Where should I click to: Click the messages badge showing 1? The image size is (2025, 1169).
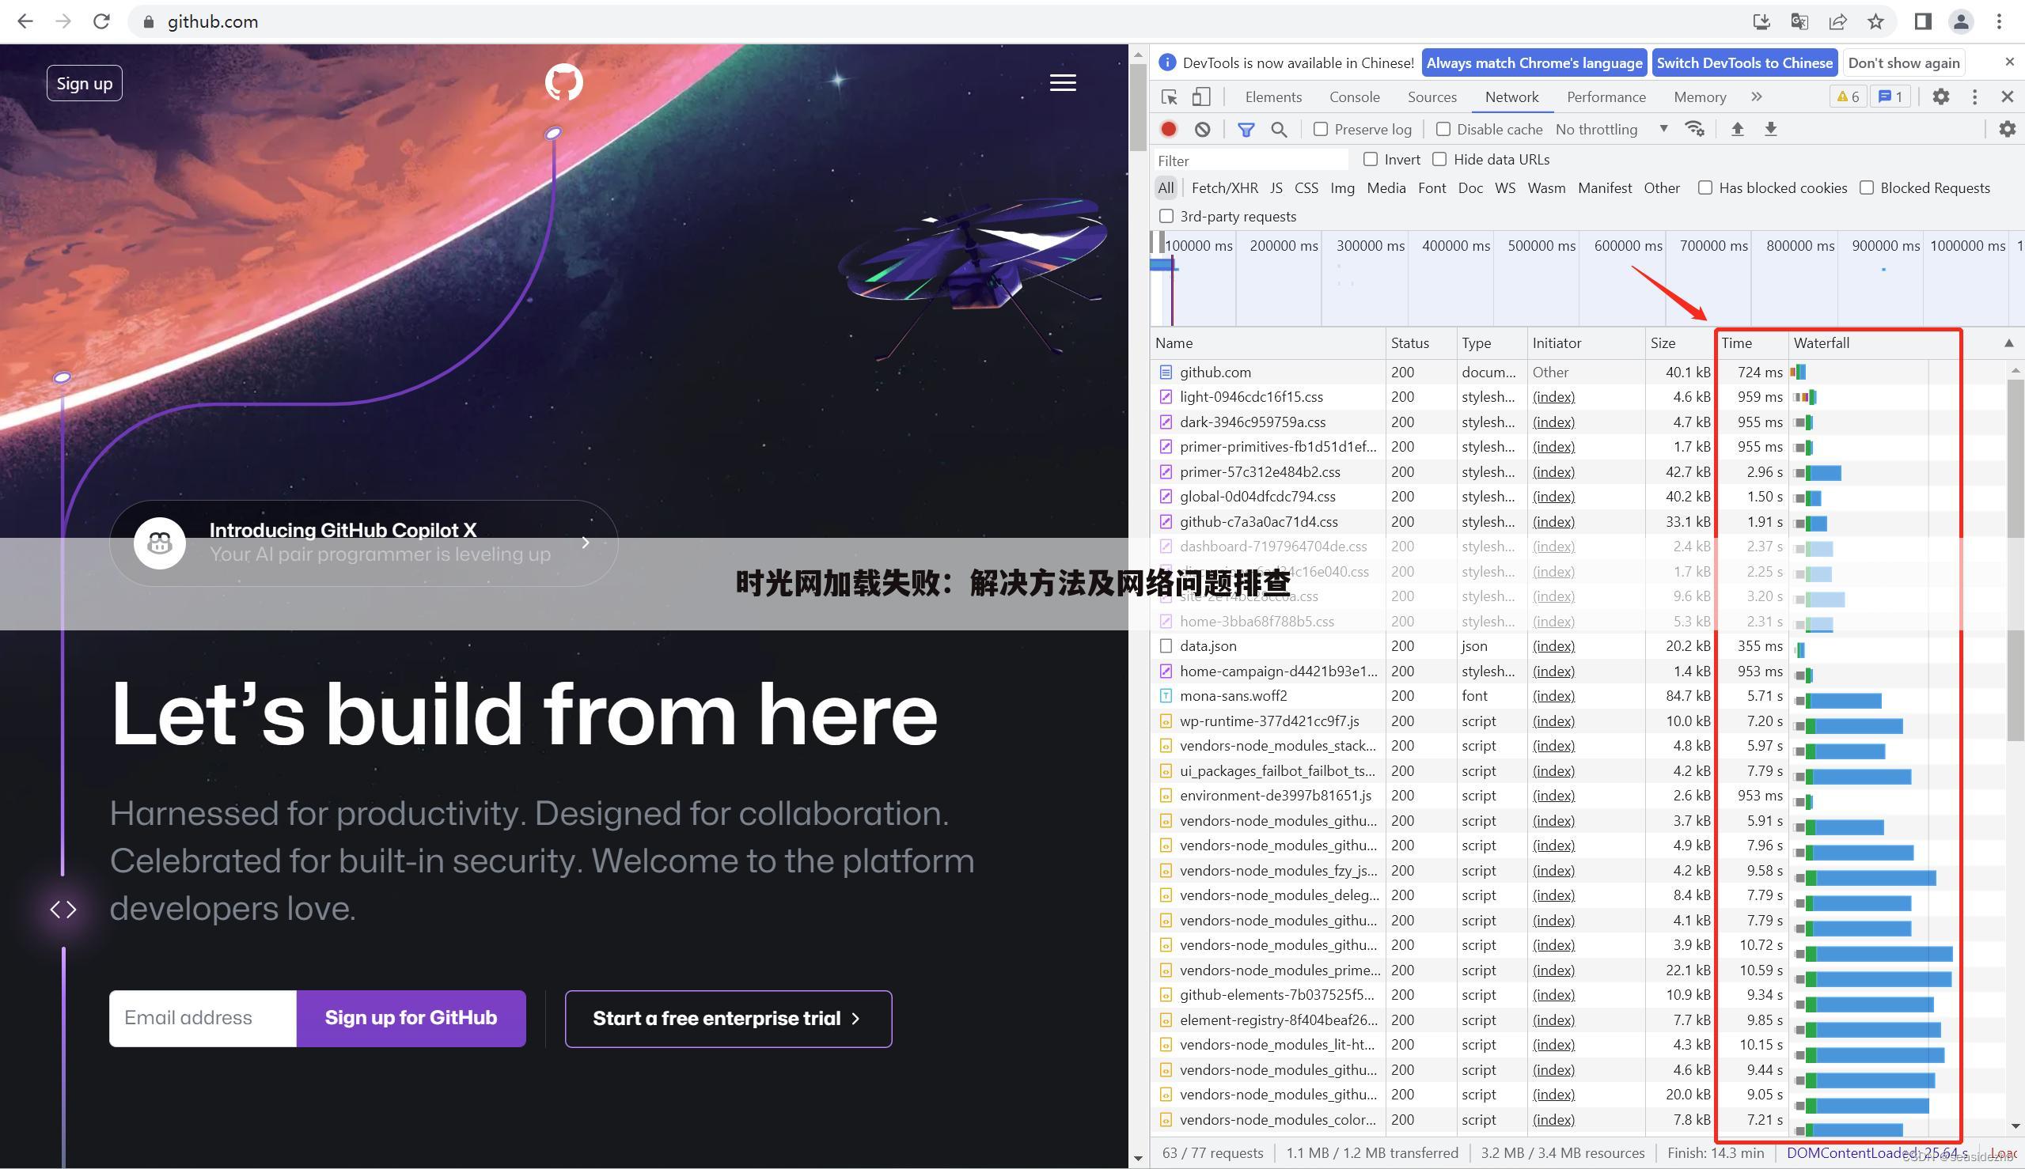coord(1890,97)
